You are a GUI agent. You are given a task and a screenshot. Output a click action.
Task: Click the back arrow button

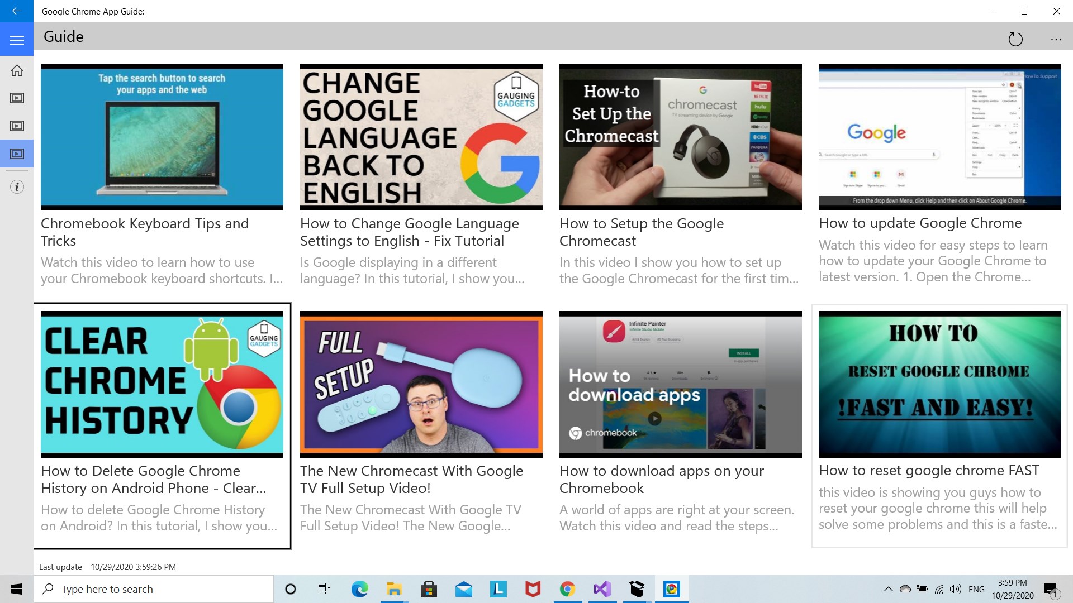16,11
